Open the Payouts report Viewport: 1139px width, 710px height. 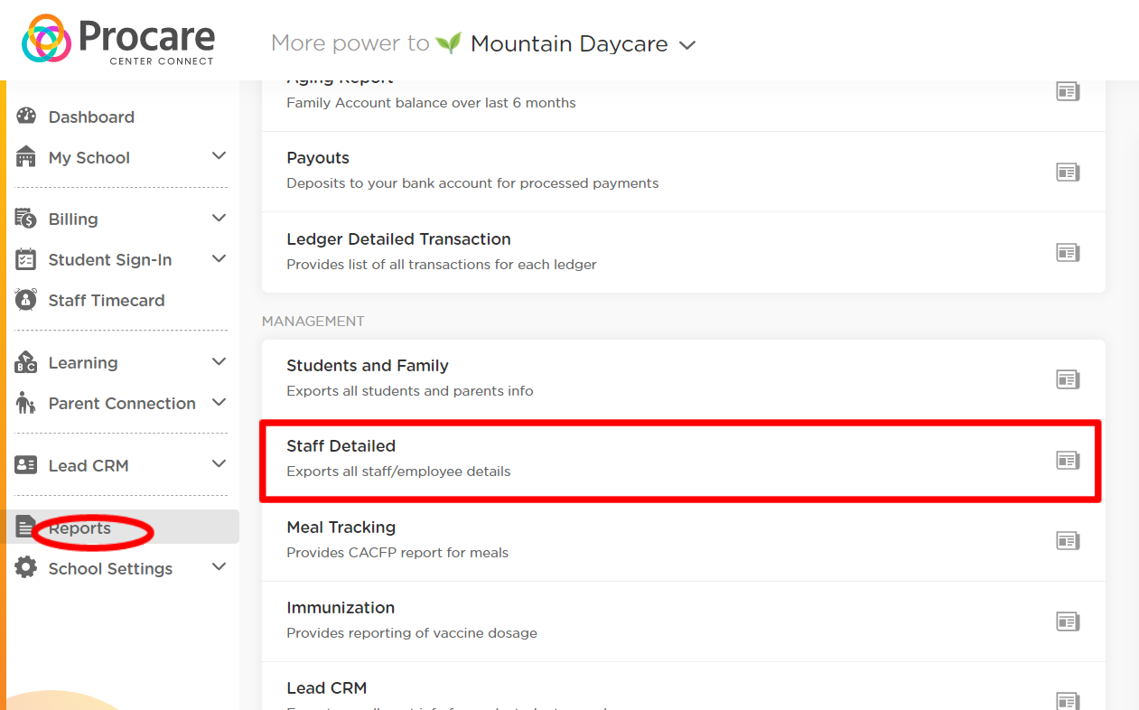pyautogui.click(x=684, y=172)
